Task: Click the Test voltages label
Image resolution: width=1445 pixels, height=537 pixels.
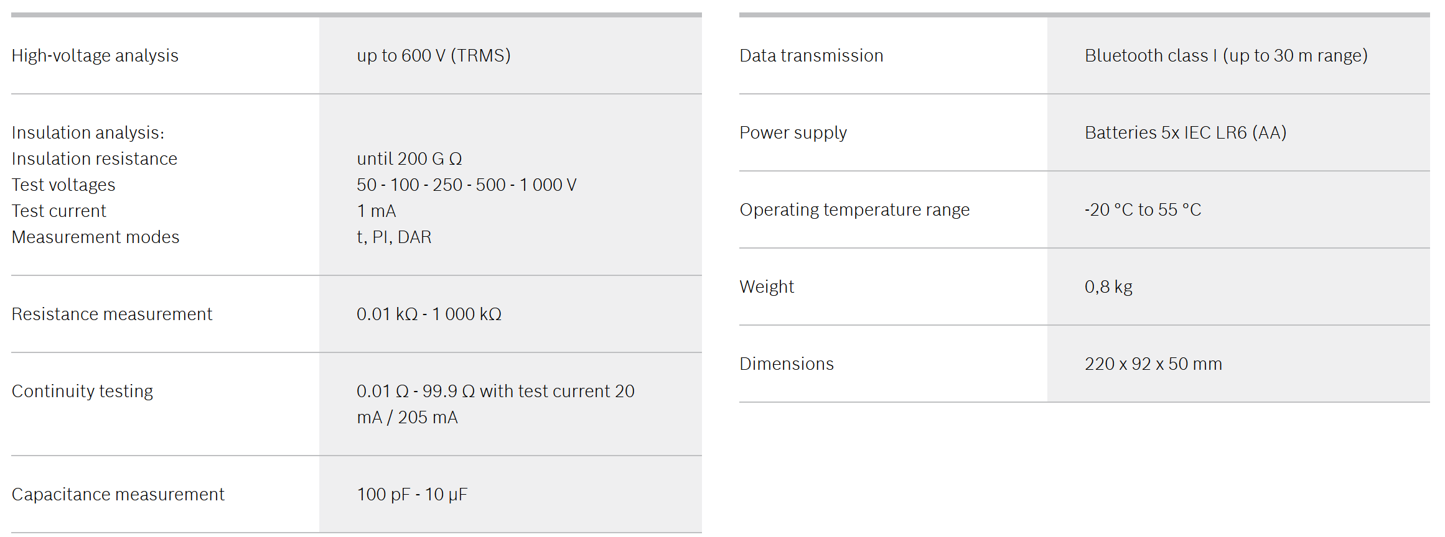Action: click(x=63, y=185)
